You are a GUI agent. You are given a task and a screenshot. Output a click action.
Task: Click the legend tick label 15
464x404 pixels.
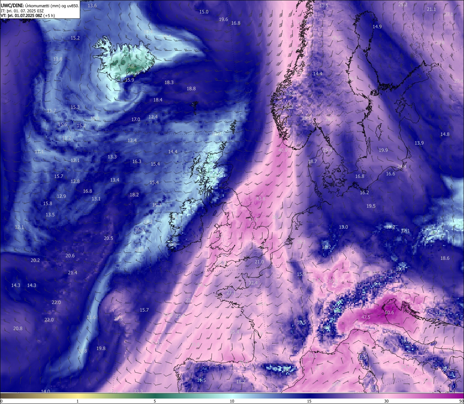pyautogui.click(x=309, y=401)
